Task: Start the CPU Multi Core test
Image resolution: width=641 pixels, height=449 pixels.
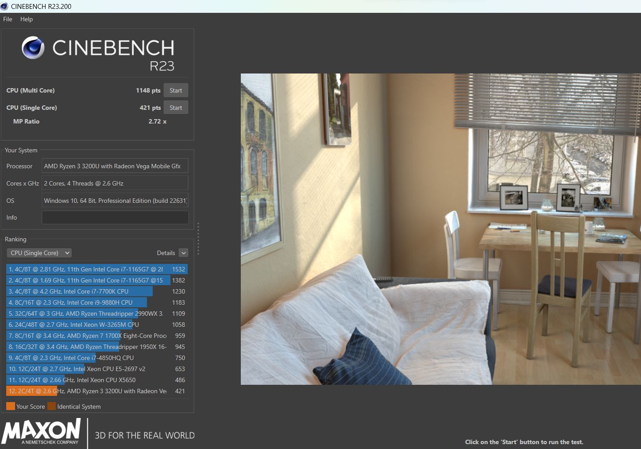Action: coord(176,90)
